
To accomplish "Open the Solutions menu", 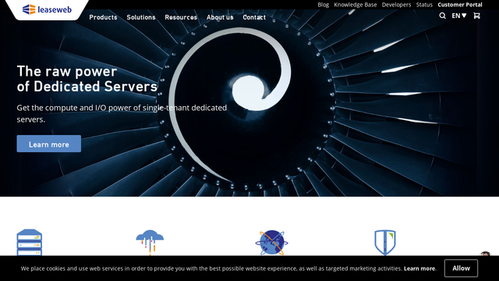I will click(141, 17).
